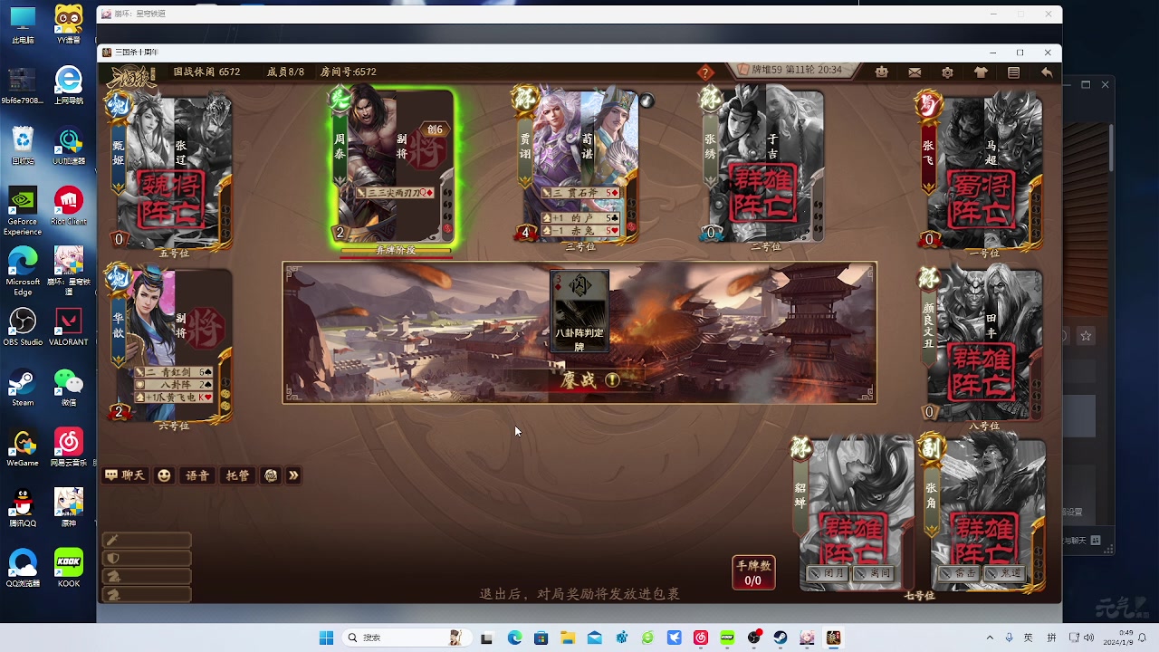The width and height of the screenshot is (1159, 652).
Task: Open 腾讯QQ desktop icon
Action: (x=23, y=509)
